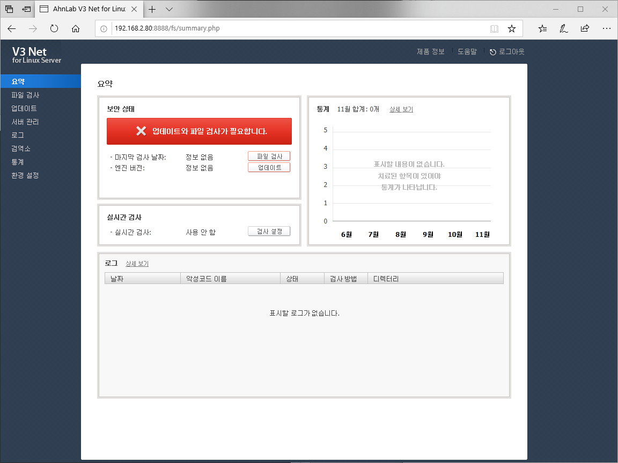Minimize the browser window
The width and height of the screenshot is (618, 463).
point(556,9)
